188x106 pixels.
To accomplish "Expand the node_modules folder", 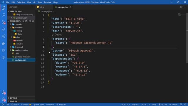I will click(21, 50).
